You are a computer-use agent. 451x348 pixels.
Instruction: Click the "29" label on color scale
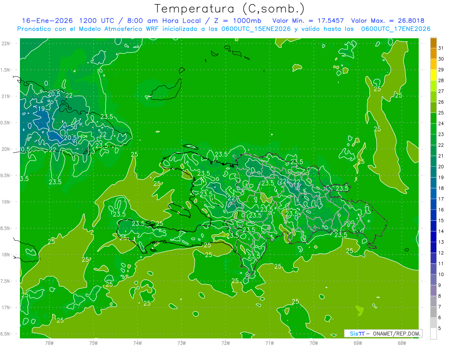pos(441,70)
